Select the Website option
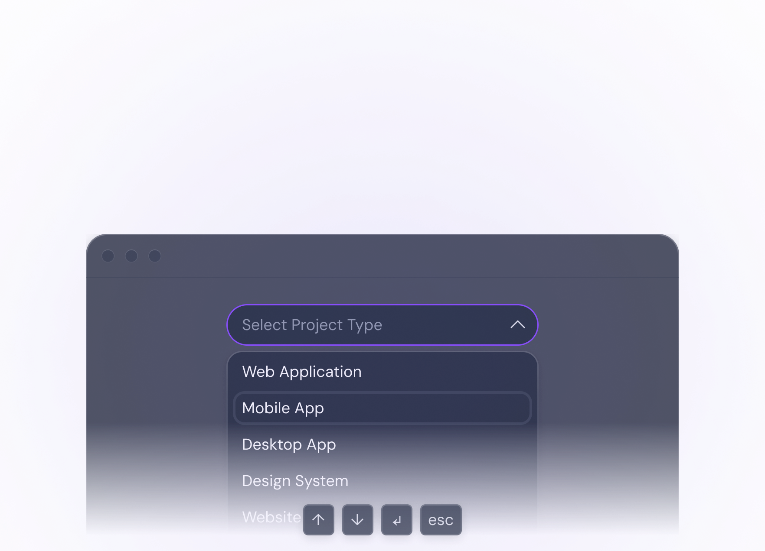765x551 pixels. [271, 517]
